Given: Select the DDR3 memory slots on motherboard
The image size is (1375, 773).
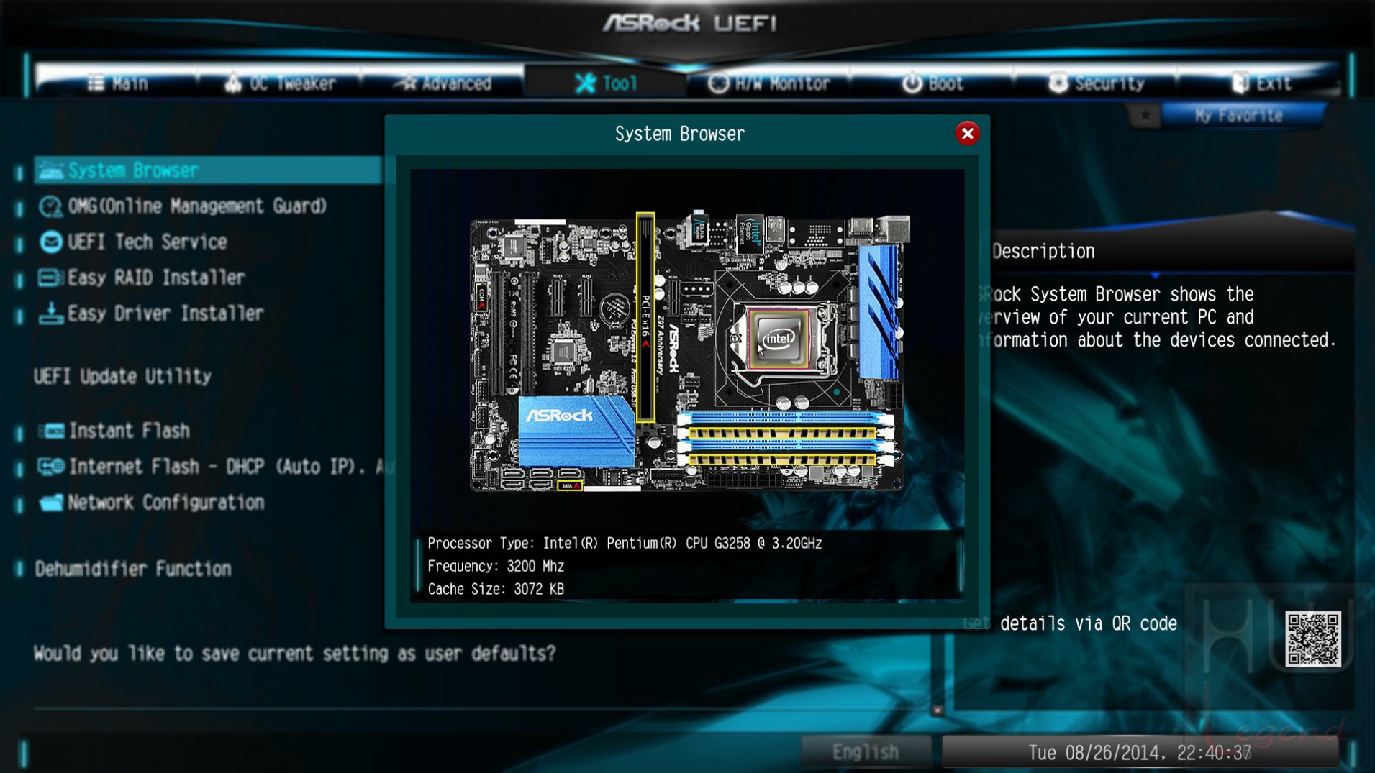Looking at the screenshot, I should pyautogui.click(x=786, y=439).
